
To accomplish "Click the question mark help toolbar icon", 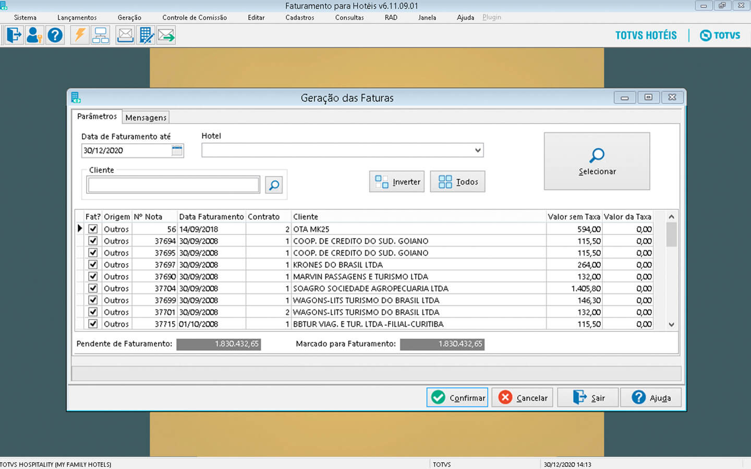I will (55, 35).
